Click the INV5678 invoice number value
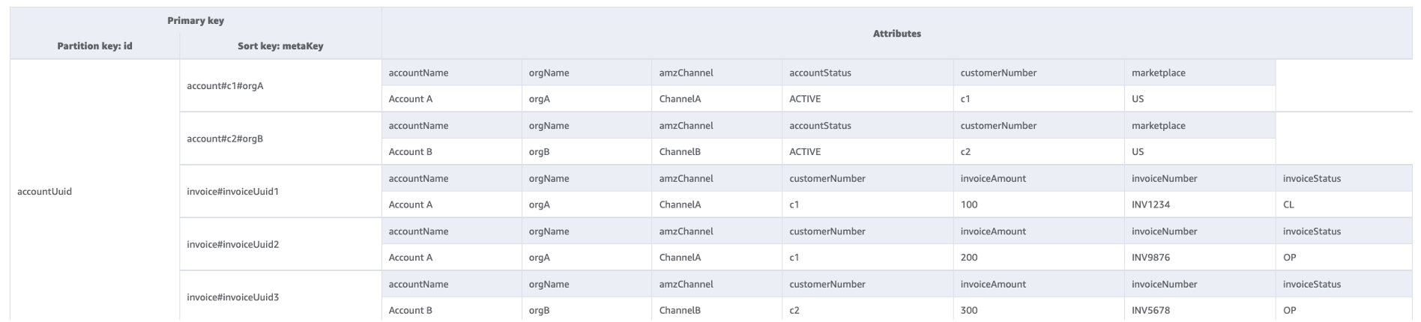1421x322 pixels. point(1150,310)
